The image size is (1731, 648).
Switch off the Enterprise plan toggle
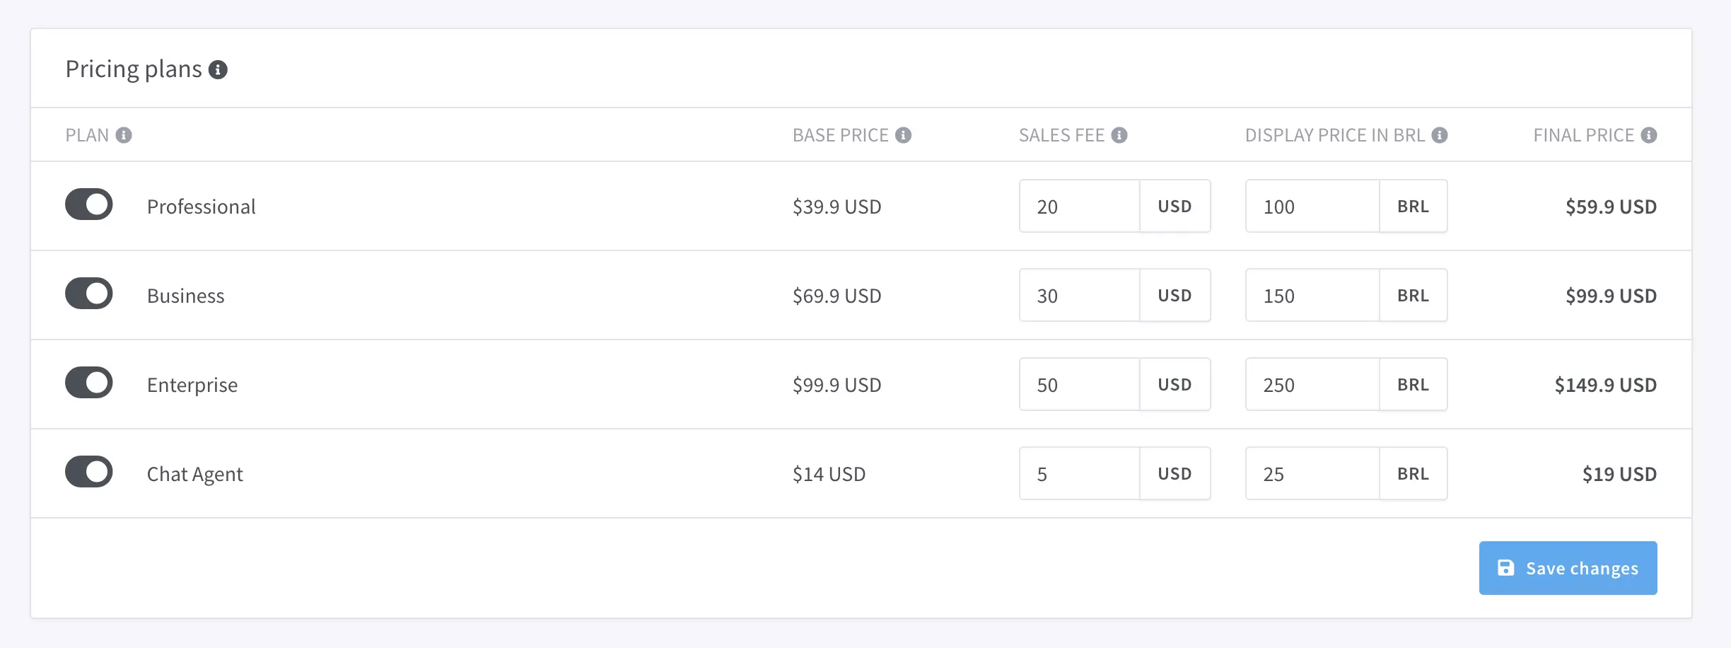pyautogui.click(x=89, y=383)
